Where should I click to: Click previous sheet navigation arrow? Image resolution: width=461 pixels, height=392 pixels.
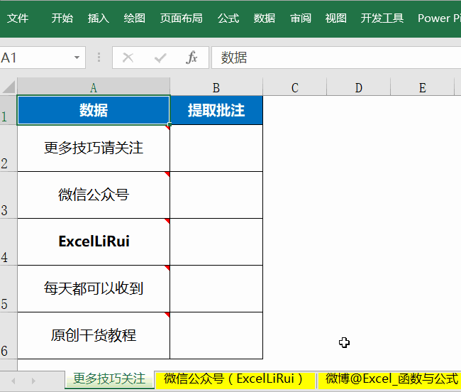(13, 381)
